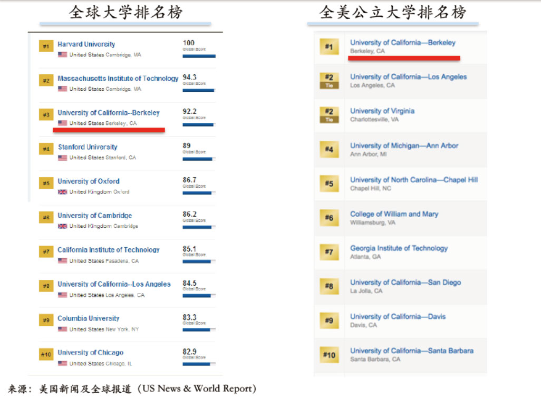Open the Harvard University link
The width and height of the screenshot is (541, 398).
pyautogui.click(x=86, y=44)
